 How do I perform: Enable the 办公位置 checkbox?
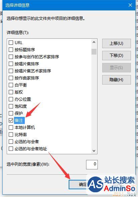pyautogui.click(x=11, y=99)
